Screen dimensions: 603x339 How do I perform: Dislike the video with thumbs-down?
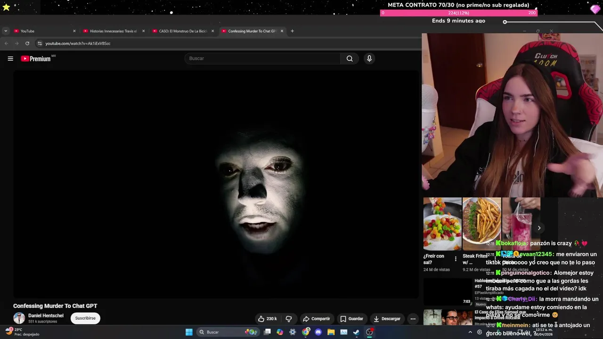pyautogui.click(x=289, y=319)
